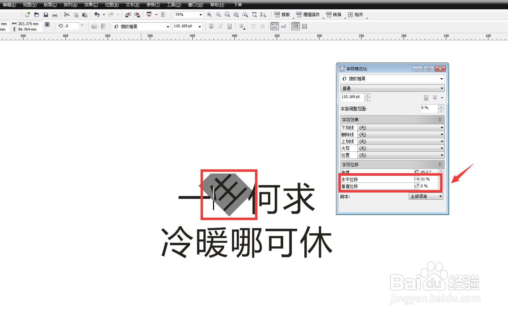Collapse the 字符位移 section

(440, 165)
